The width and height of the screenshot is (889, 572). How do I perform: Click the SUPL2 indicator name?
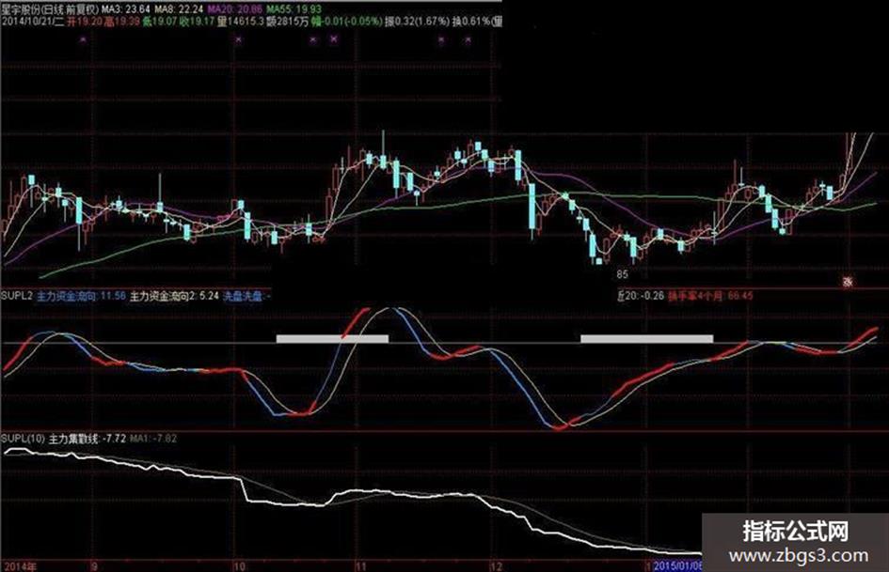16,296
